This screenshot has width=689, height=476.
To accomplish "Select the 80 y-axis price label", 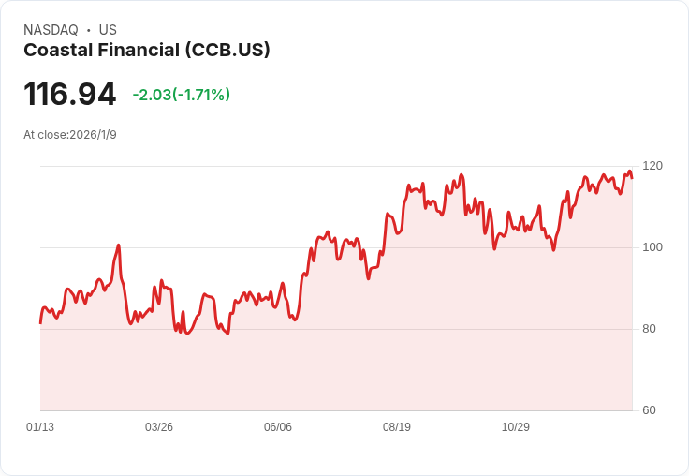I will pos(649,329).
